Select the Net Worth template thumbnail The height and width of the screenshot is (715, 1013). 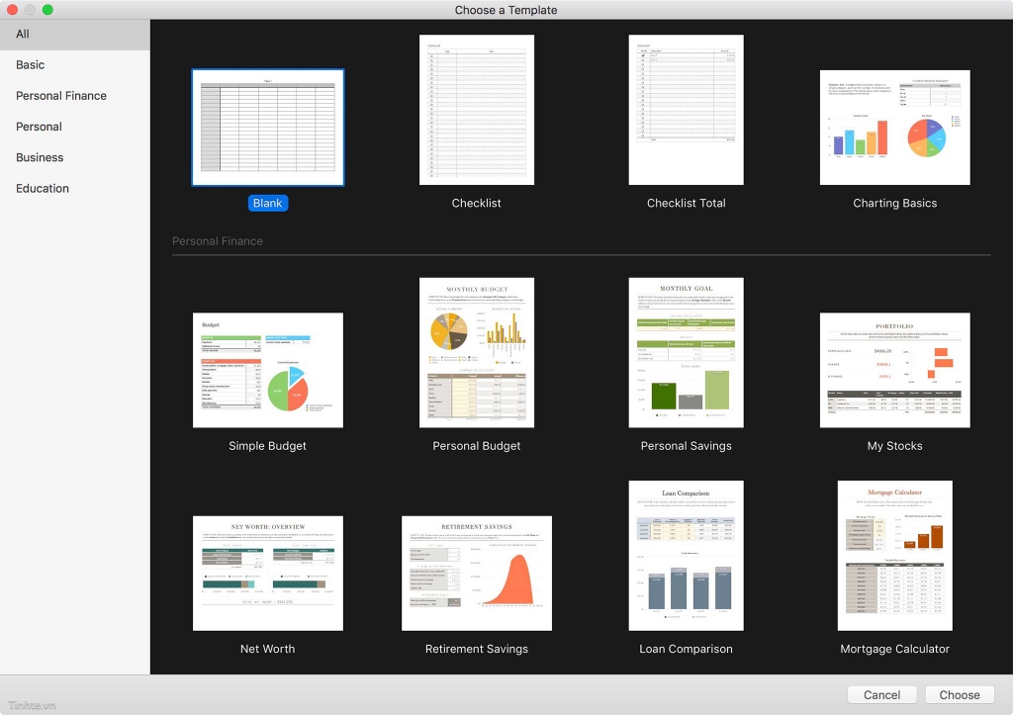(268, 573)
